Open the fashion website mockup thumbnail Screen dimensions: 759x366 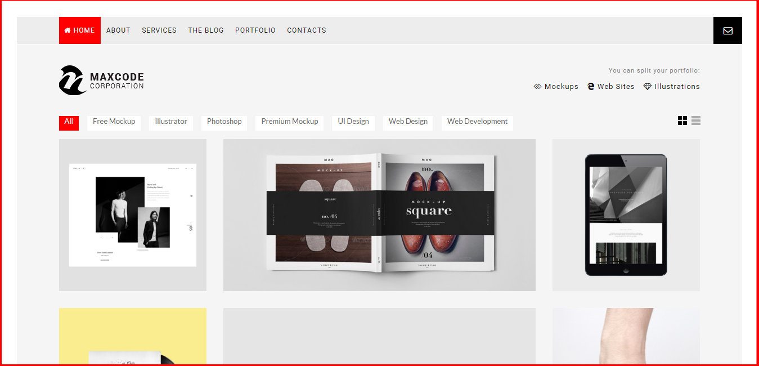coord(133,215)
